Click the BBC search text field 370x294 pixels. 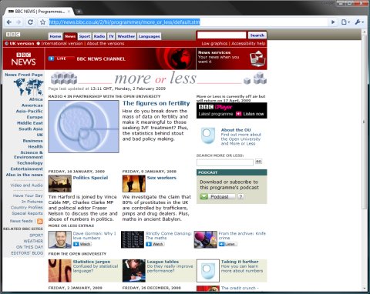[x=221, y=35]
